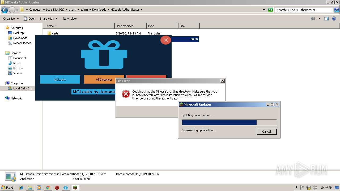Open the Documents library
The height and width of the screenshot is (191, 340).
pos(20,58)
